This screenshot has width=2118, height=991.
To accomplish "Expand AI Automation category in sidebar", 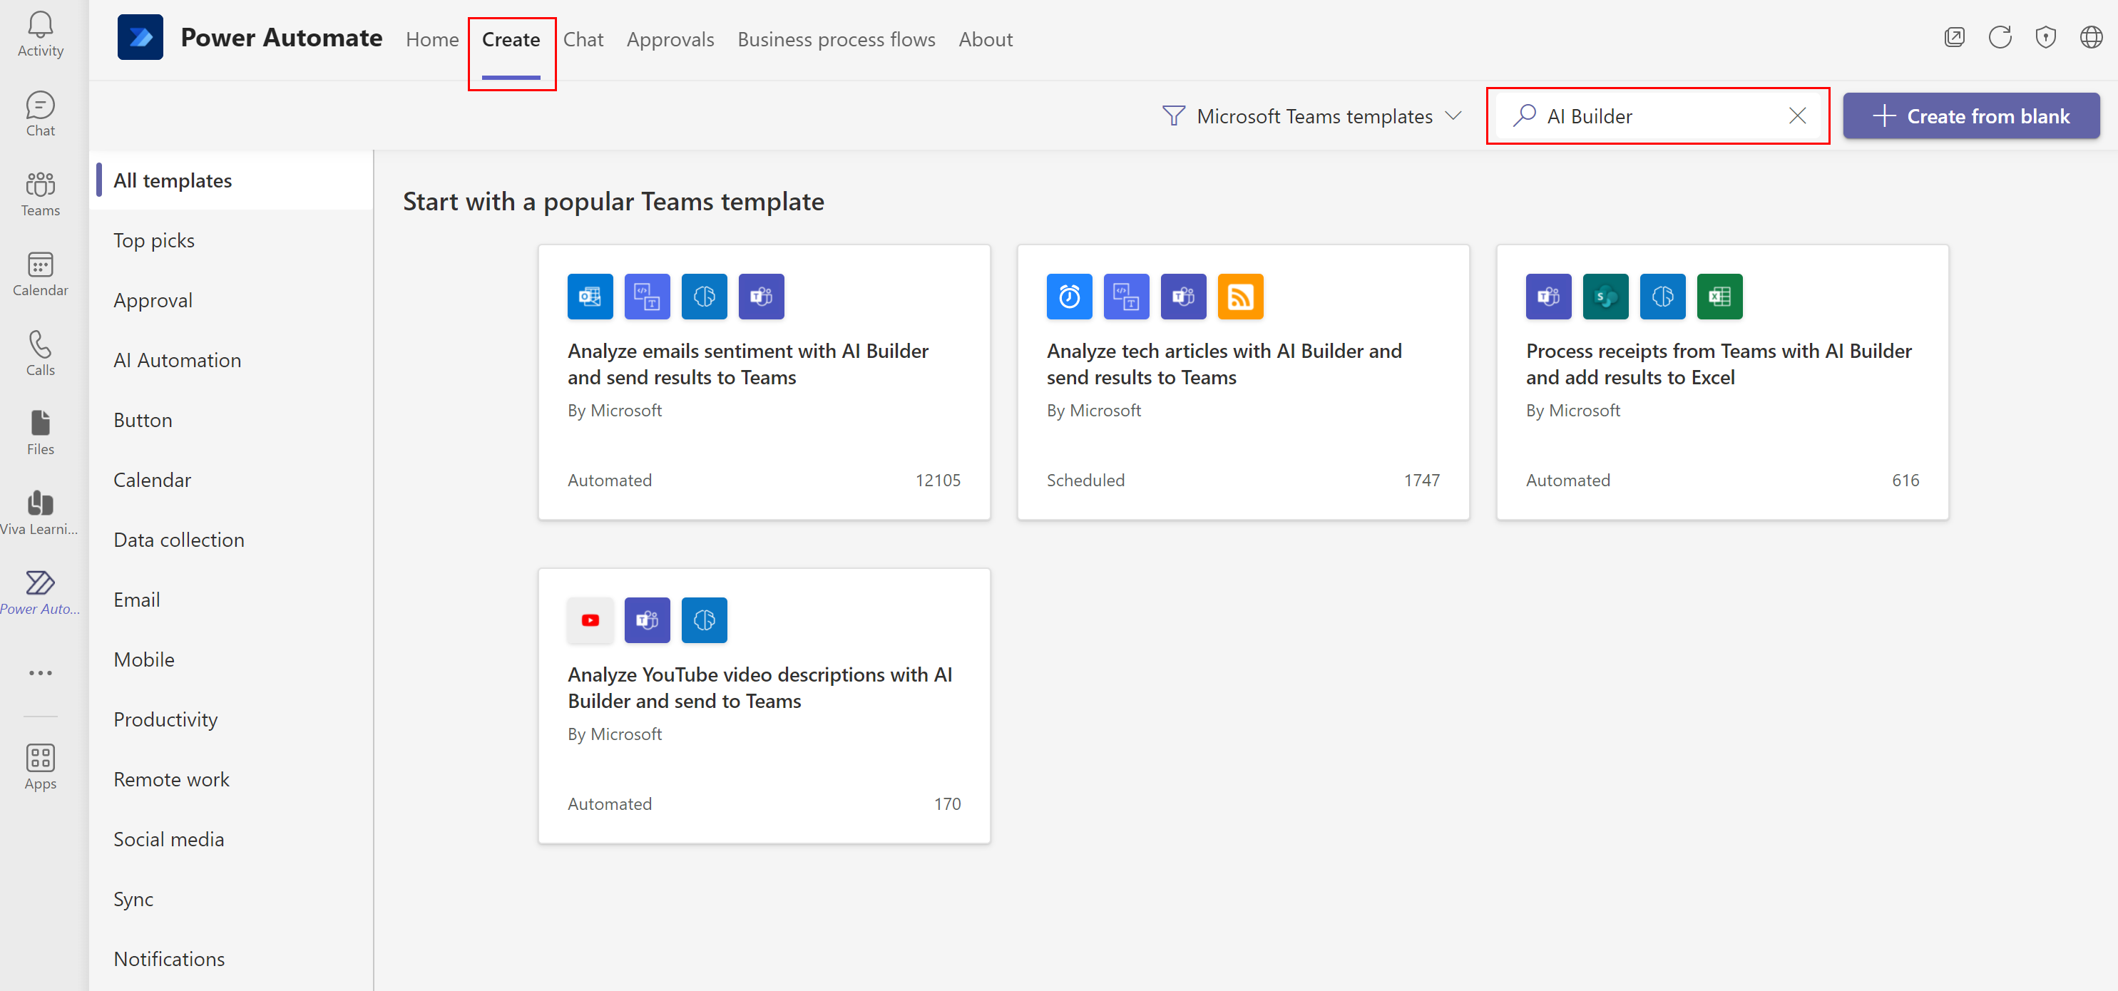I will pyautogui.click(x=175, y=359).
